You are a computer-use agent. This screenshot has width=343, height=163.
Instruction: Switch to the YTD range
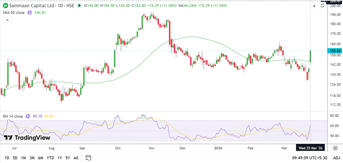coord(50,158)
